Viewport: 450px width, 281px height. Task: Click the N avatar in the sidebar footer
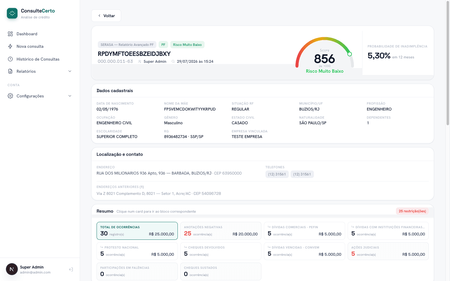pyautogui.click(x=12, y=269)
